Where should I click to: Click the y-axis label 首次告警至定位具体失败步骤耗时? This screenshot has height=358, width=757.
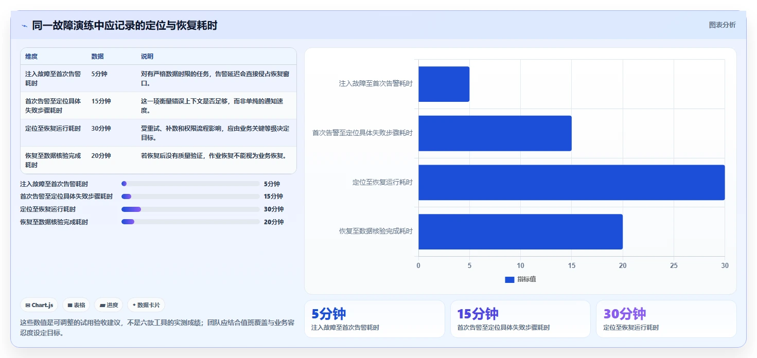pos(362,133)
